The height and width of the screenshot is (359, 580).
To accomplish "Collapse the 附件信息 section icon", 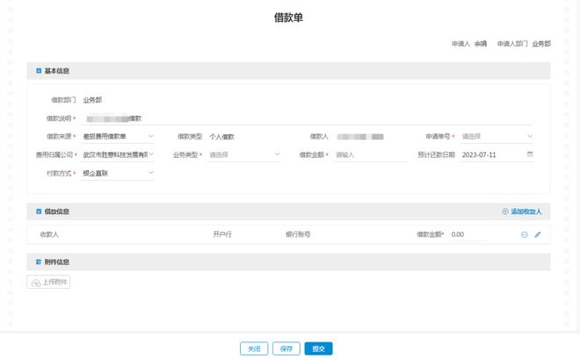I will click(39, 262).
